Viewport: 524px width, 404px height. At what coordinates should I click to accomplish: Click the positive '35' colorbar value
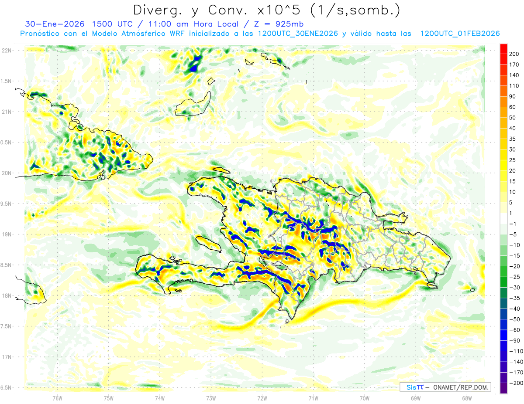(513, 139)
